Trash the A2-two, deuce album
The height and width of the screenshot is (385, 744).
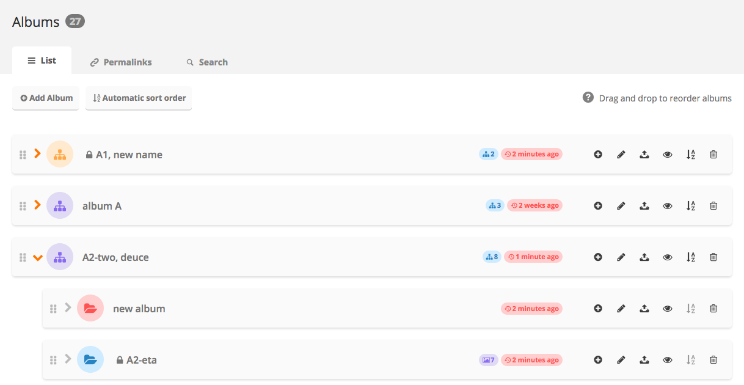click(x=713, y=257)
